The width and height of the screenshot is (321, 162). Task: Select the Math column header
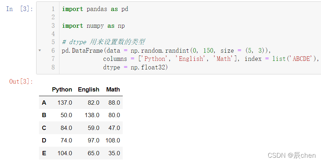pos(113,89)
